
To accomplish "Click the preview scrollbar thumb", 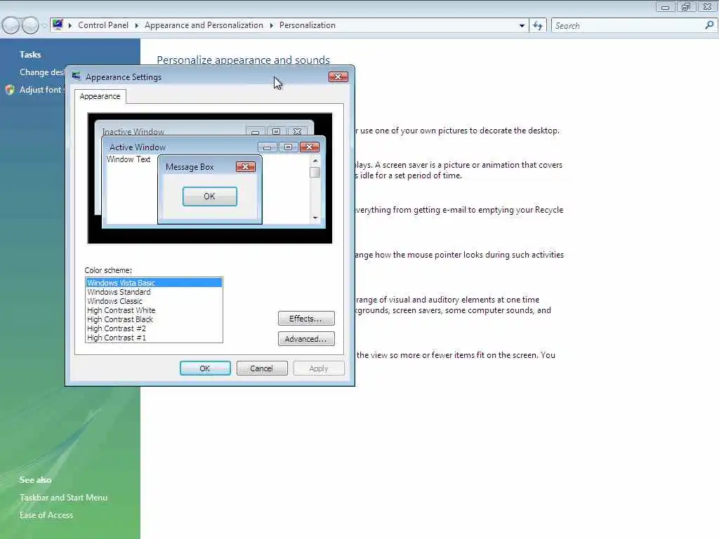I will coord(315,173).
